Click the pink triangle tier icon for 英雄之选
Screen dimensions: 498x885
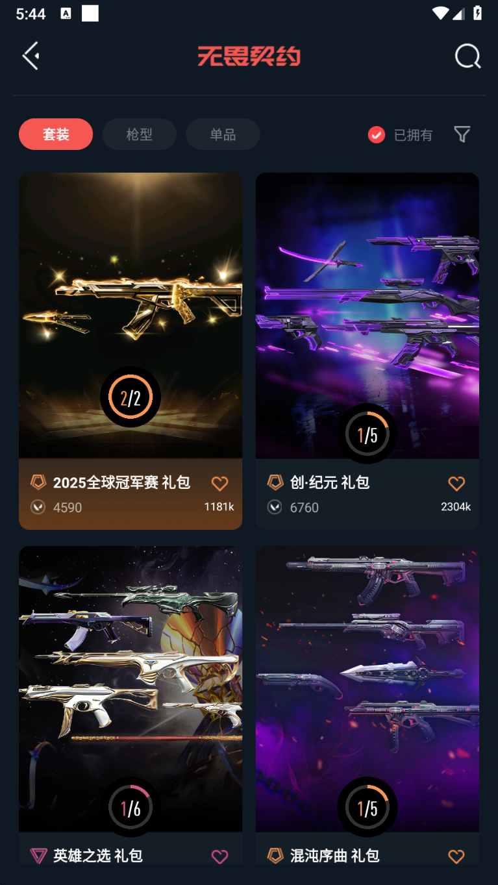[38, 856]
